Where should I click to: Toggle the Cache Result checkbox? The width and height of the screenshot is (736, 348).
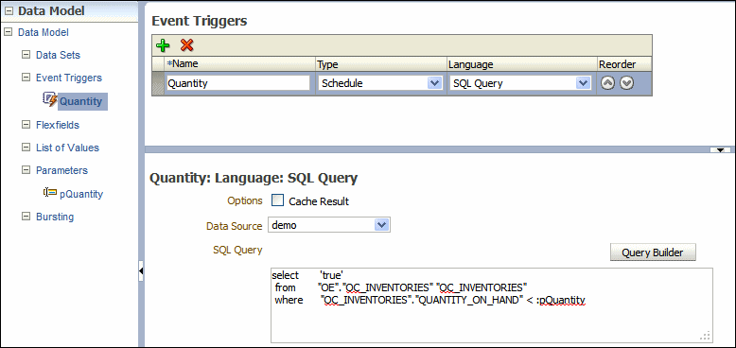[278, 200]
